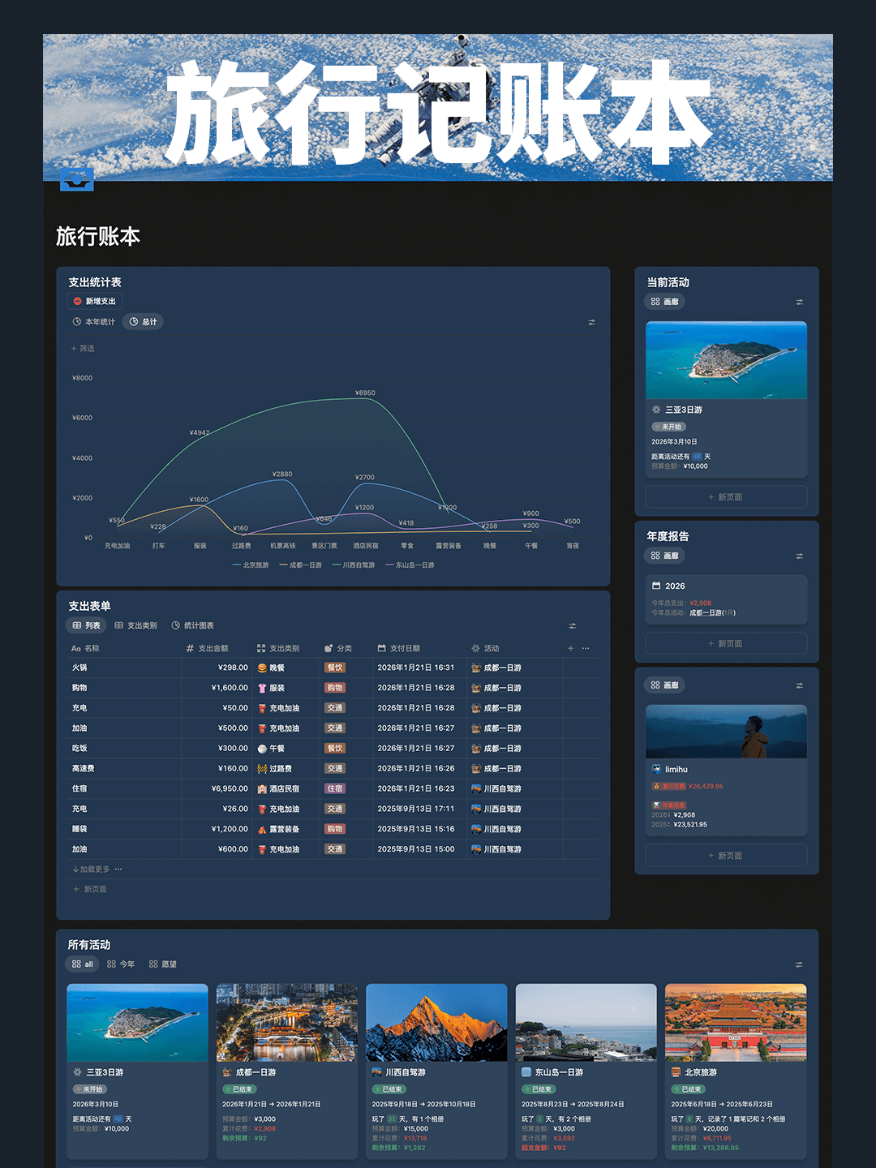Click the 支付日期 column header
This screenshot has width=876, height=1168.
click(405, 648)
